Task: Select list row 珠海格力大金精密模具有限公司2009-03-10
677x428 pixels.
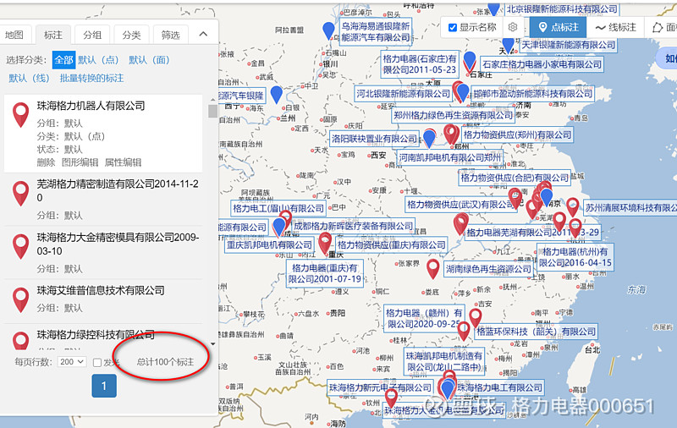Action: click(x=103, y=252)
